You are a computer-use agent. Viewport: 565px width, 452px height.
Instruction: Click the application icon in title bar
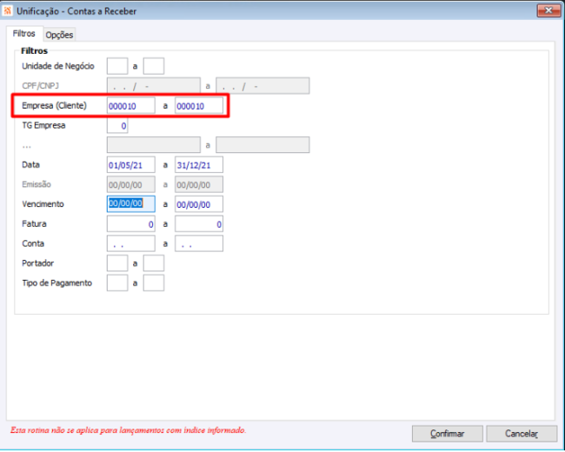pos(7,10)
